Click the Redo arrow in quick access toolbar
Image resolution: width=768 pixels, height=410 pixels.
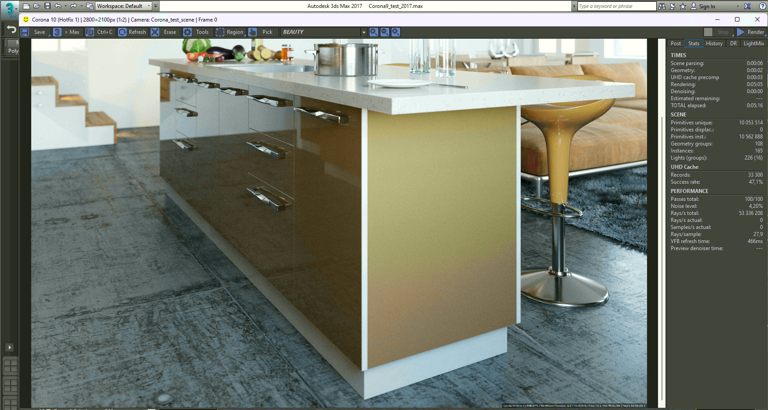[x=73, y=6]
